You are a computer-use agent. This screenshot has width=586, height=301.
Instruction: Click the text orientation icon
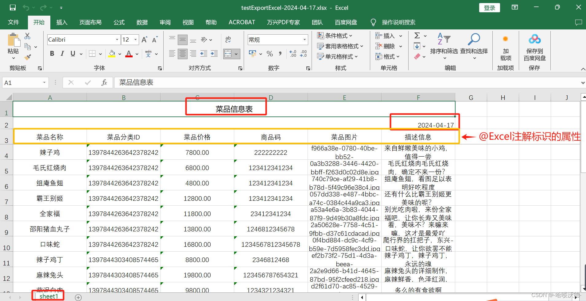coord(204,40)
